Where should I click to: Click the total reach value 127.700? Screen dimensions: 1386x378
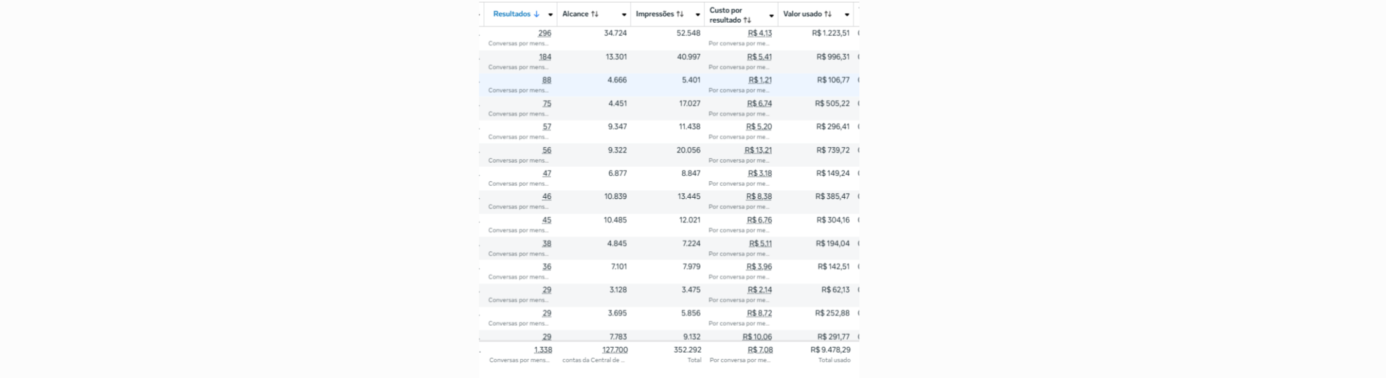[614, 350]
